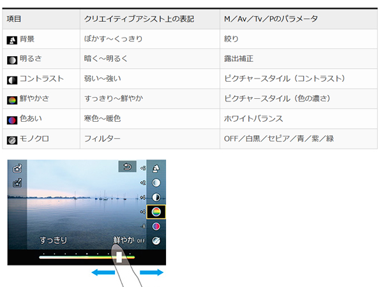This screenshot has height=287, width=383.
Task: Click the モノクロ icon in the table
Action: 12,140
